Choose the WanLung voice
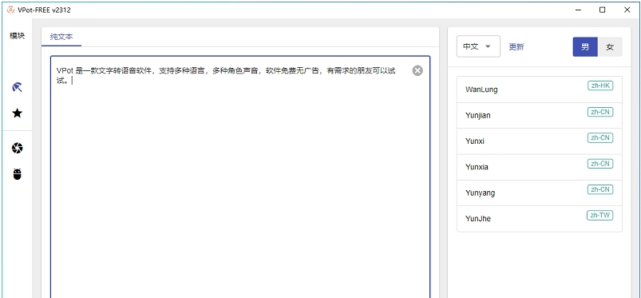 pos(539,89)
